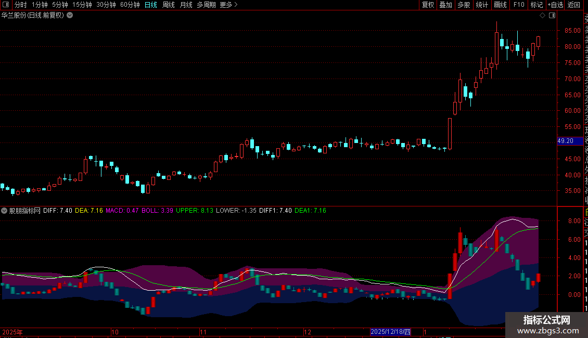Open the indicator dropdown beside 股朋指标网

click(x=4, y=211)
